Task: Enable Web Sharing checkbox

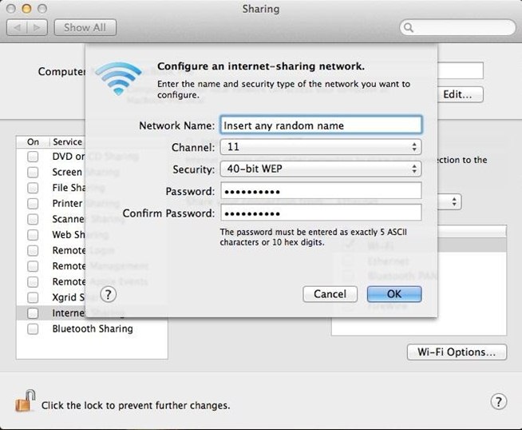Action: 33,235
